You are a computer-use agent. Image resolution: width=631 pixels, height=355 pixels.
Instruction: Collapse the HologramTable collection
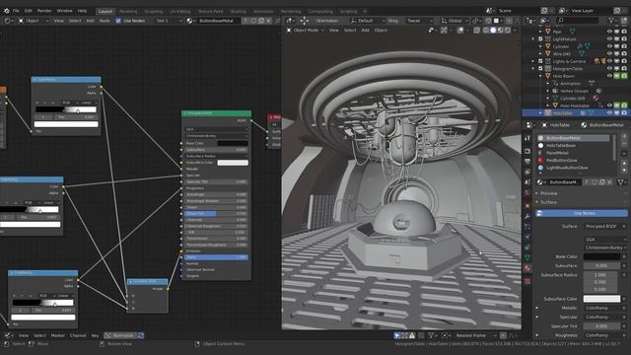tap(533, 68)
